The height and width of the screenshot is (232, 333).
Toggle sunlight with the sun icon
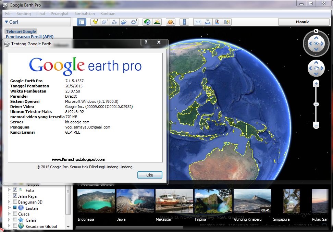coord(157,22)
